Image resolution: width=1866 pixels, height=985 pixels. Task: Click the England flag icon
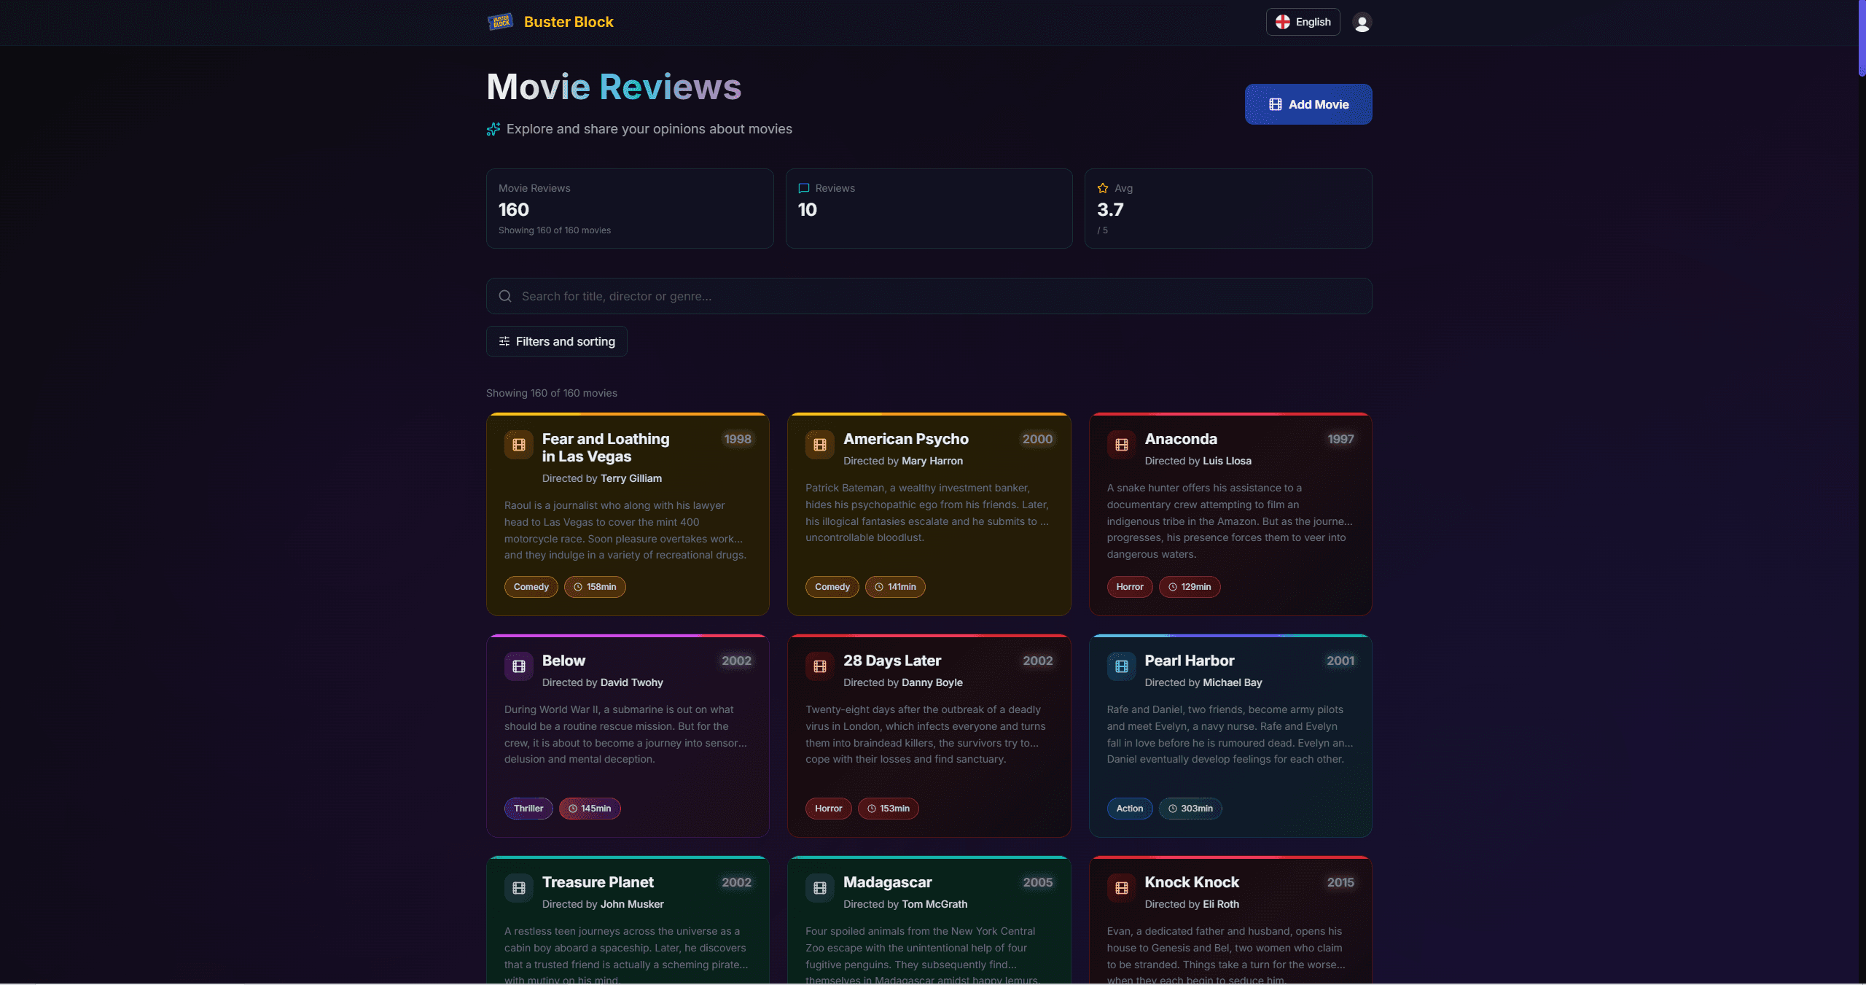(x=1283, y=22)
